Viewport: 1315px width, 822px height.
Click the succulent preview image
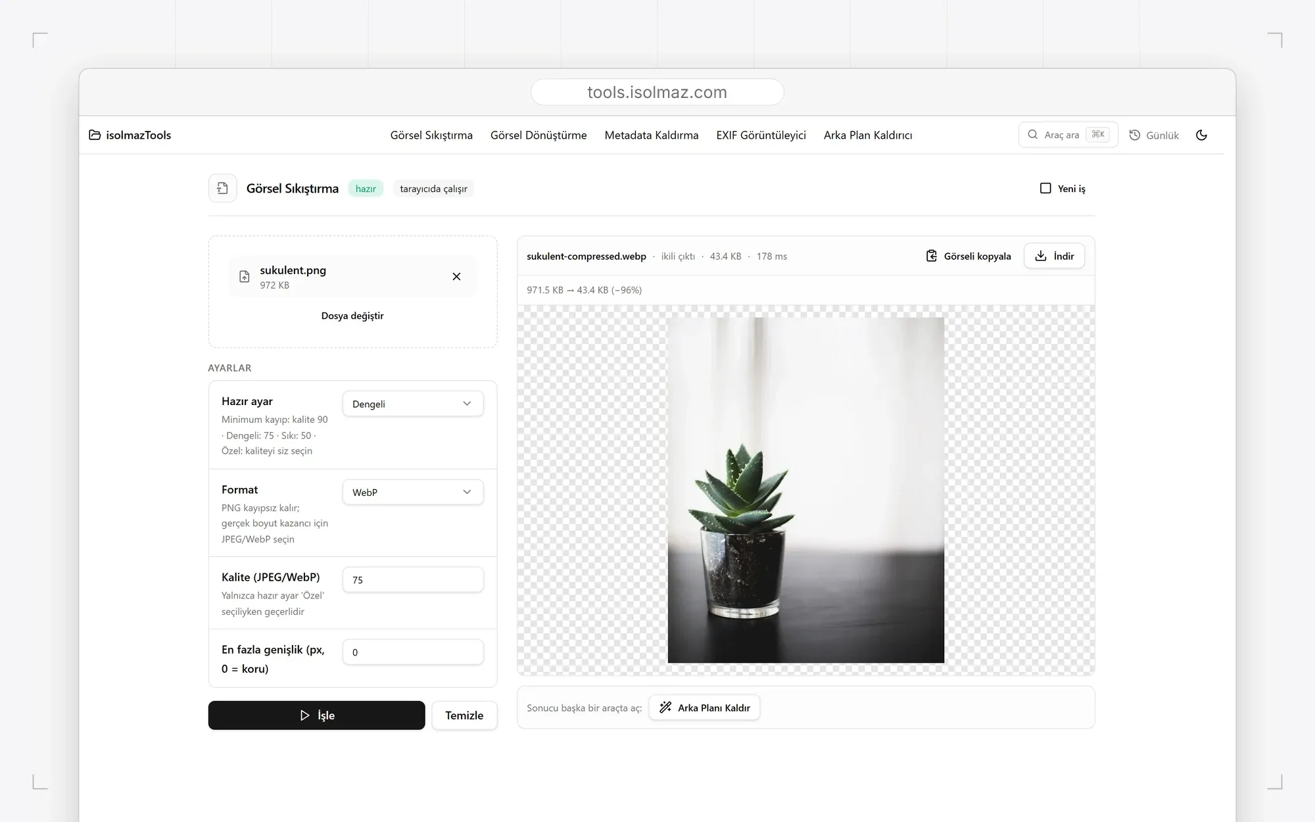(x=805, y=490)
